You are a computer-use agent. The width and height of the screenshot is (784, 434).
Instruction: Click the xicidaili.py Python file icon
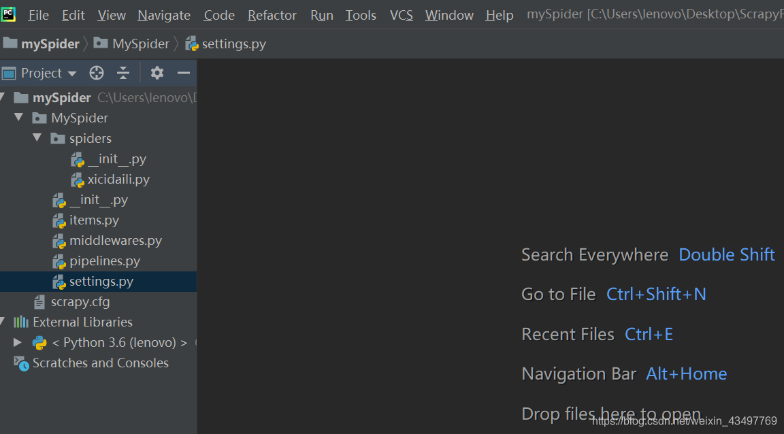click(x=78, y=180)
